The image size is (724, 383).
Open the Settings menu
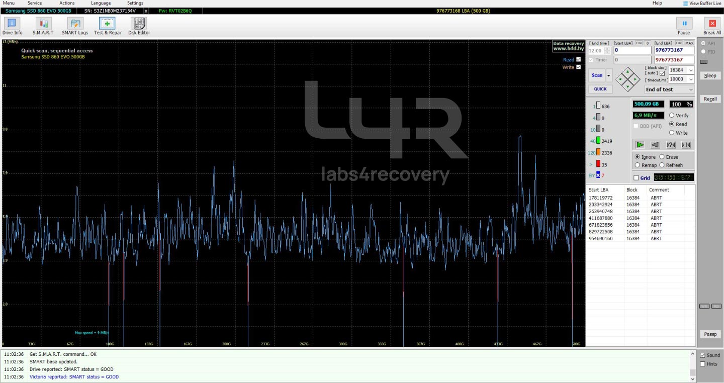pos(135,3)
